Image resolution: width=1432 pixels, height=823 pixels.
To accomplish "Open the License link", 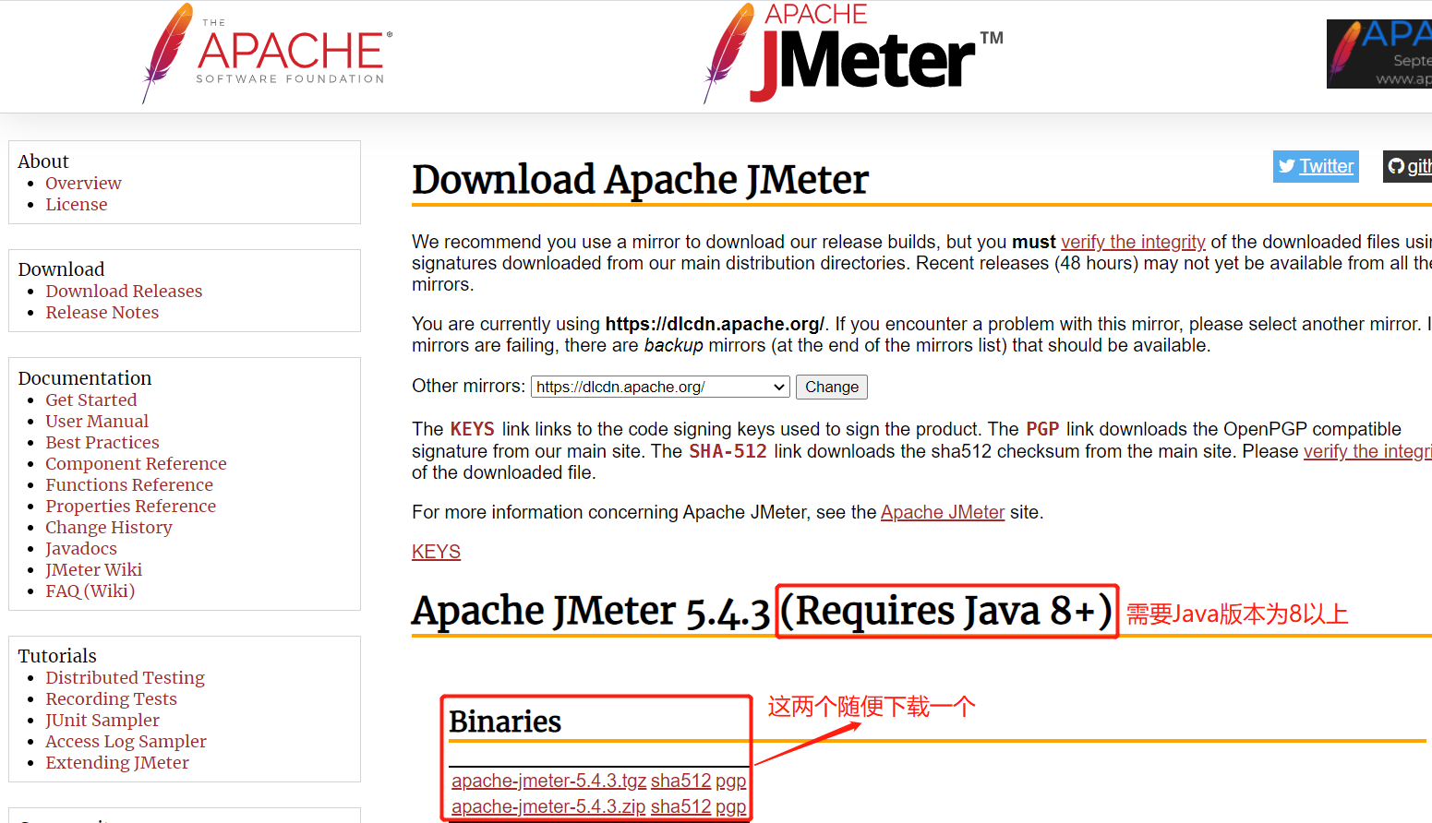I will (x=77, y=204).
